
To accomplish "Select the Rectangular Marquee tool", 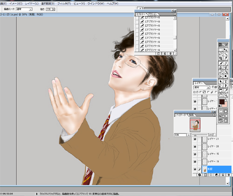I will (x=220, y=50).
